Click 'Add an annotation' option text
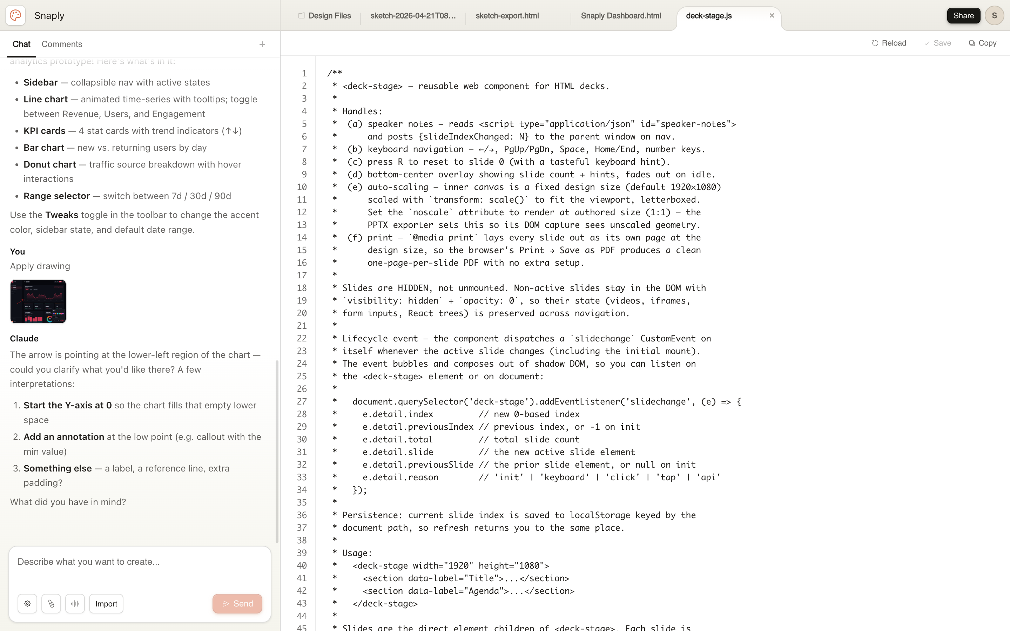Viewport: 1010px width, 631px height. [64, 436]
